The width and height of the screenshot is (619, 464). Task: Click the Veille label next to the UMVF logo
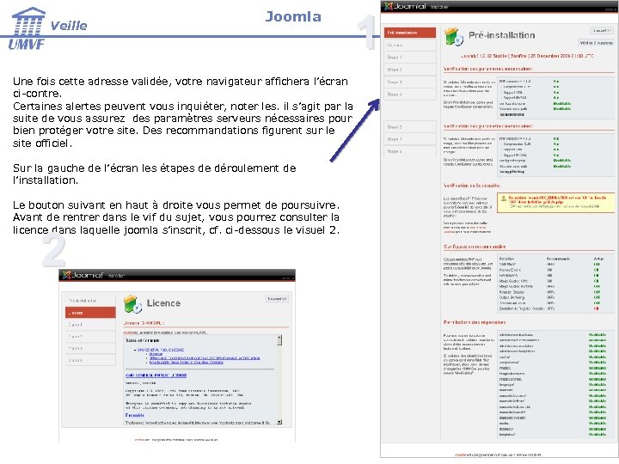(x=69, y=26)
